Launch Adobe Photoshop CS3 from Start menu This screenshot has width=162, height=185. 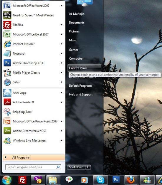pyautogui.click(x=7, y=63)
